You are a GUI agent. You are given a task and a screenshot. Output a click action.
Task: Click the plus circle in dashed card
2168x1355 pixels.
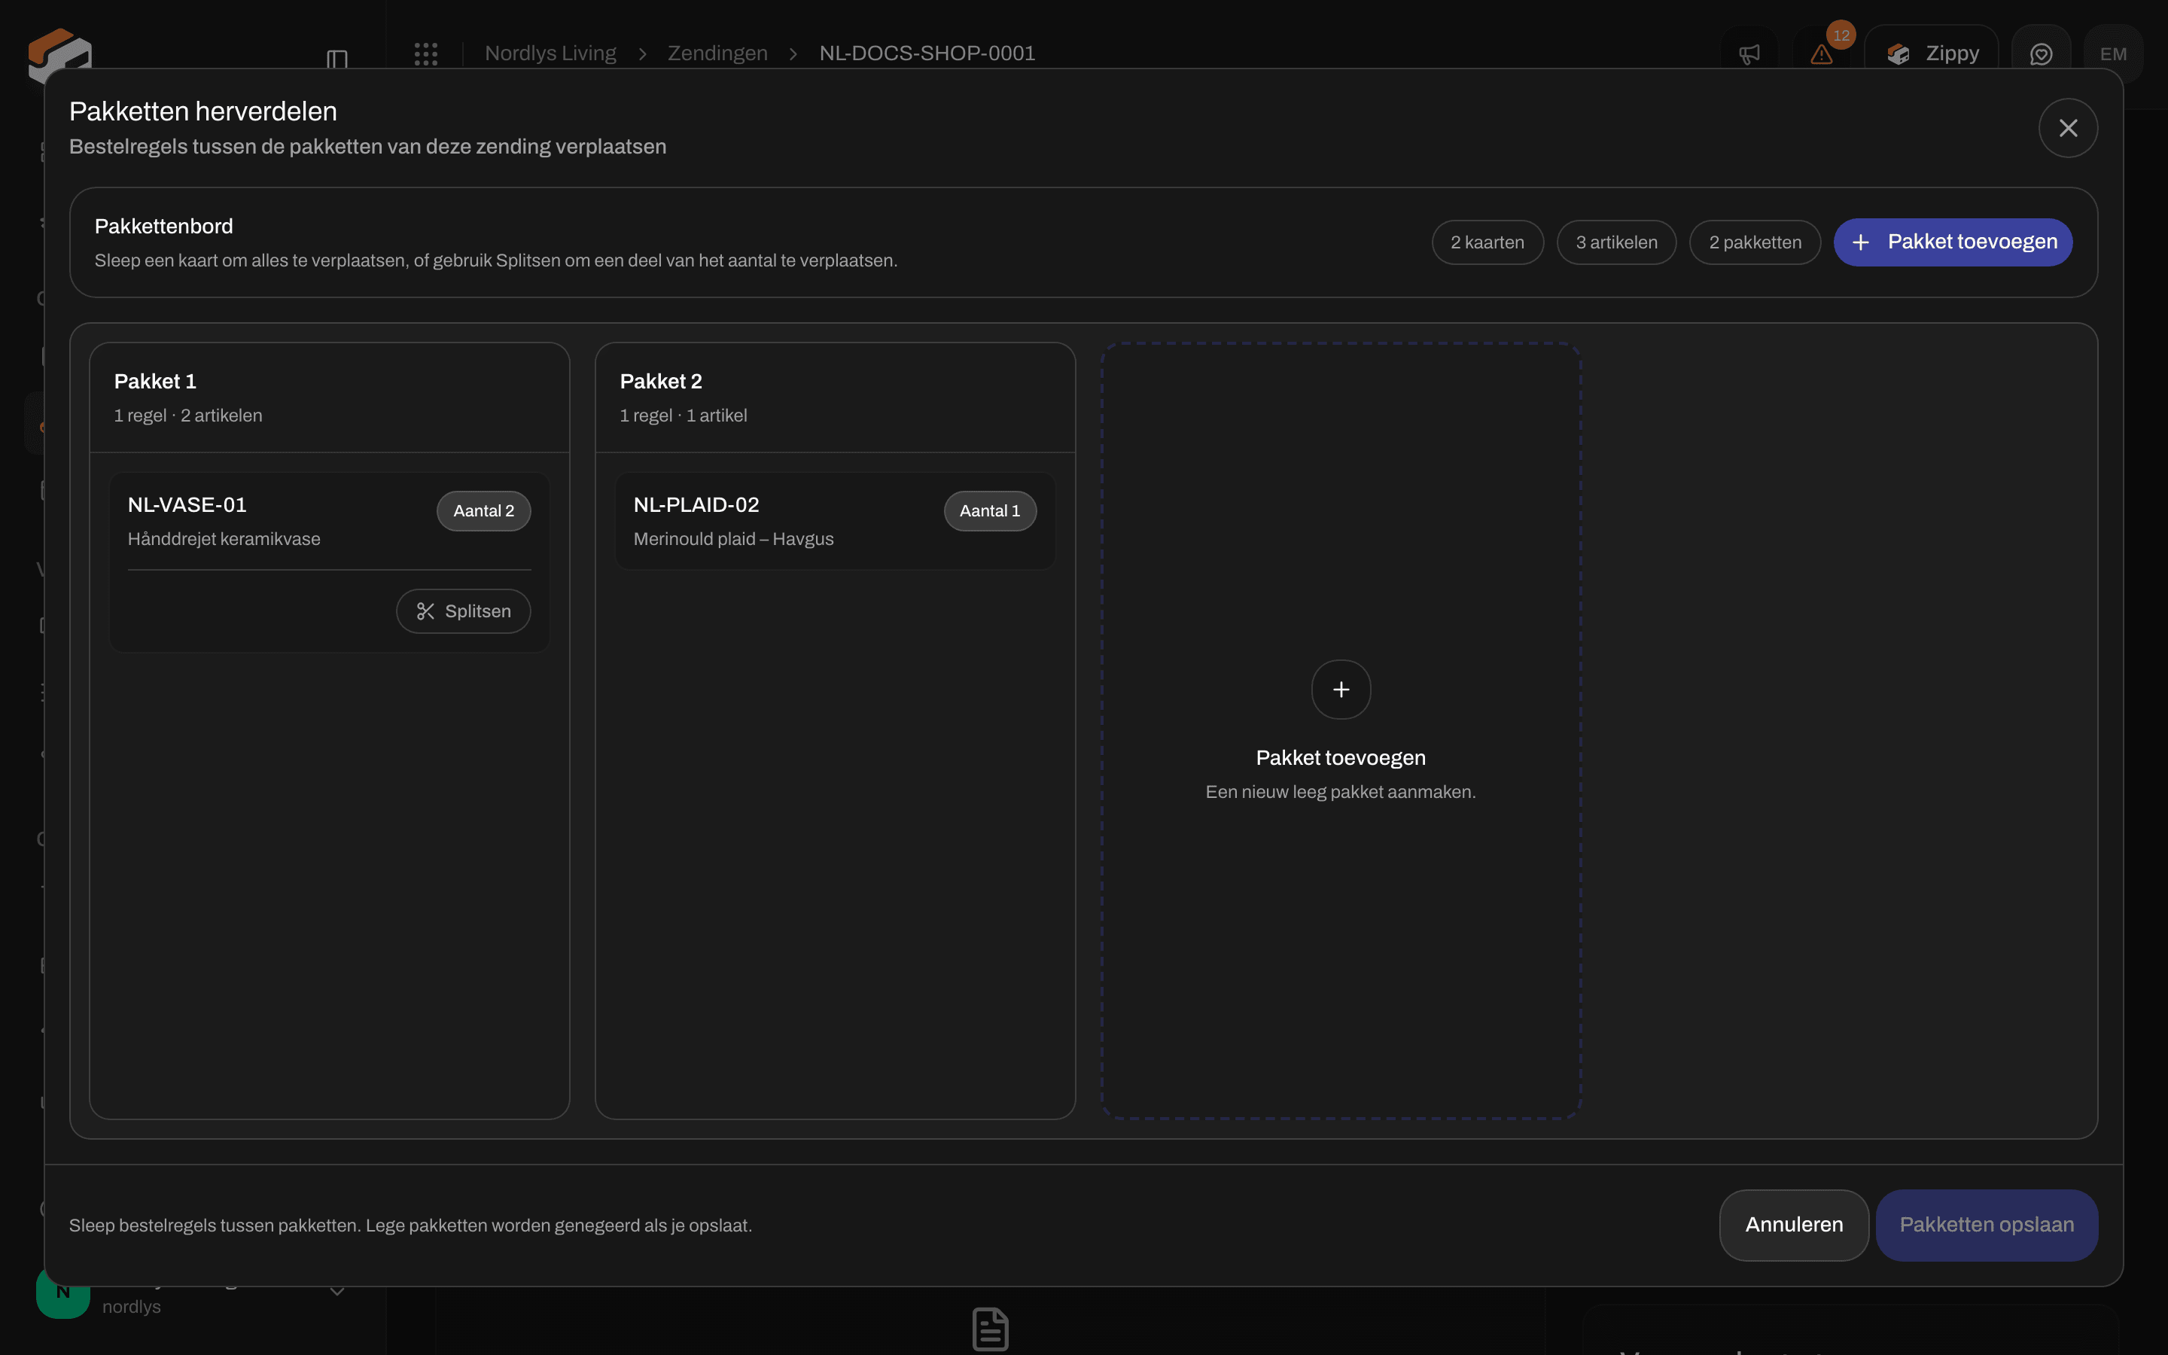[x=1341, y=689]
